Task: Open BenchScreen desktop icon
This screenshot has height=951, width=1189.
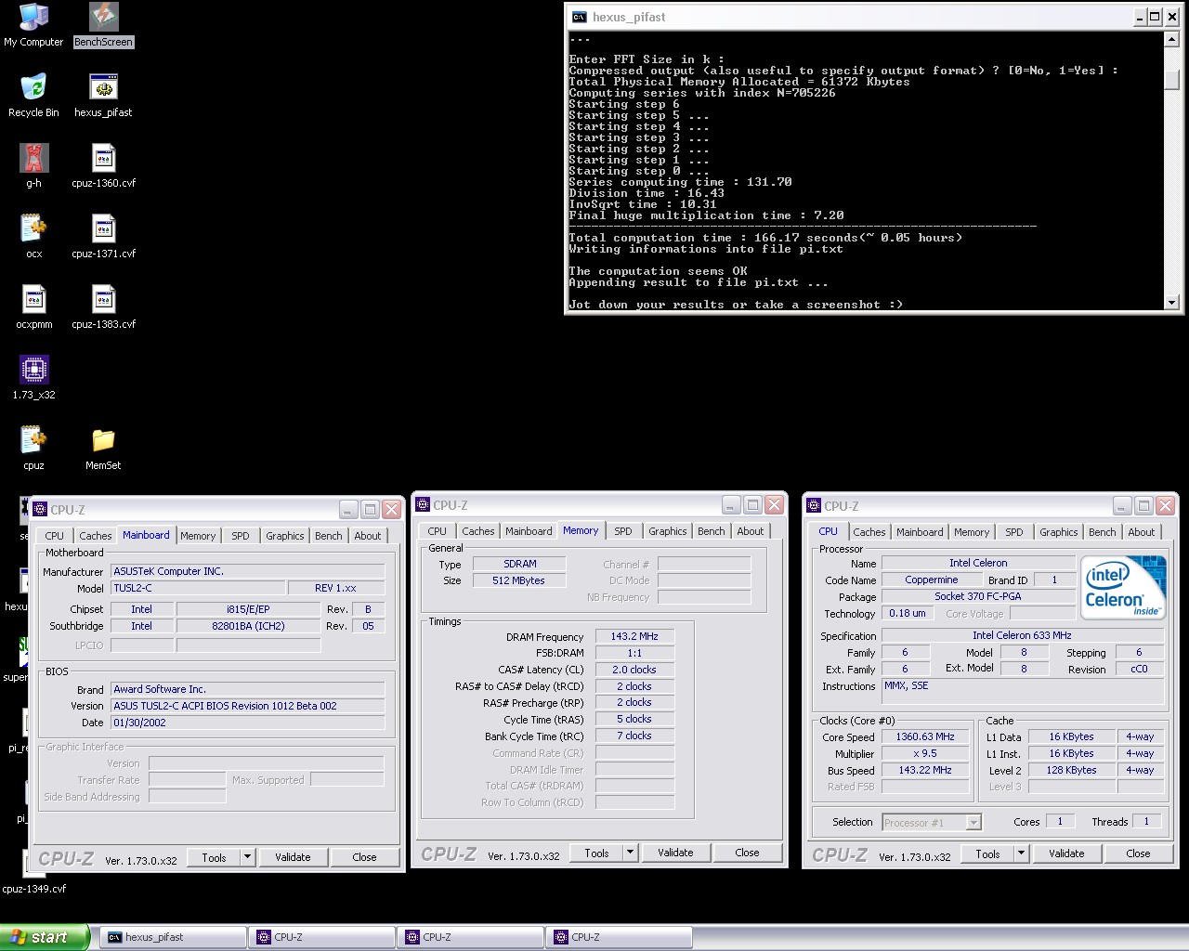Action: [103, 25]
